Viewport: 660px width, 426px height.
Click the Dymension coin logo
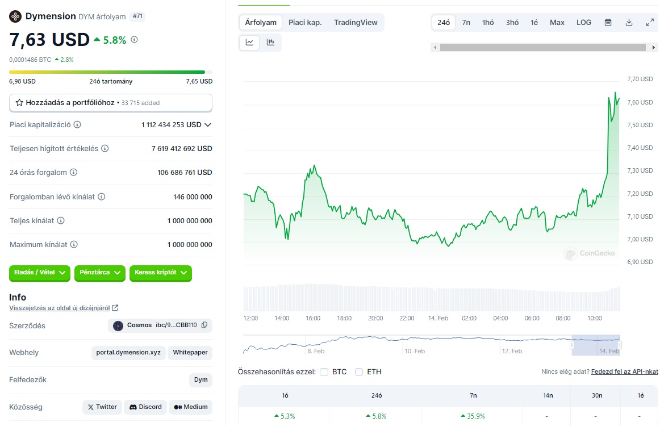coord(15,16)
